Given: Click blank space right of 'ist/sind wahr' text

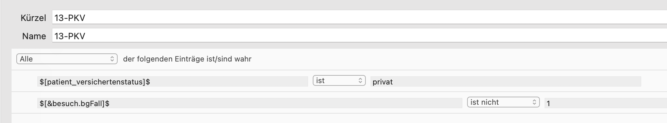Looking at the screenshot, I should 459,59.
